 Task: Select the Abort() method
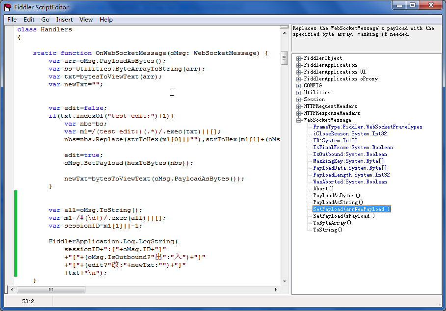click(x=323, y=188)
